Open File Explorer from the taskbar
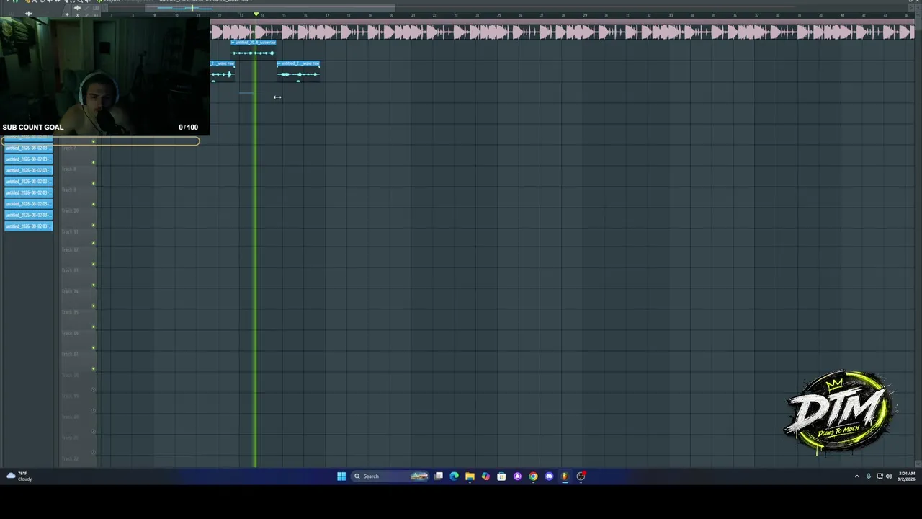Image resolution: width=922 pixels, height=519 pixels. point(470,476)
